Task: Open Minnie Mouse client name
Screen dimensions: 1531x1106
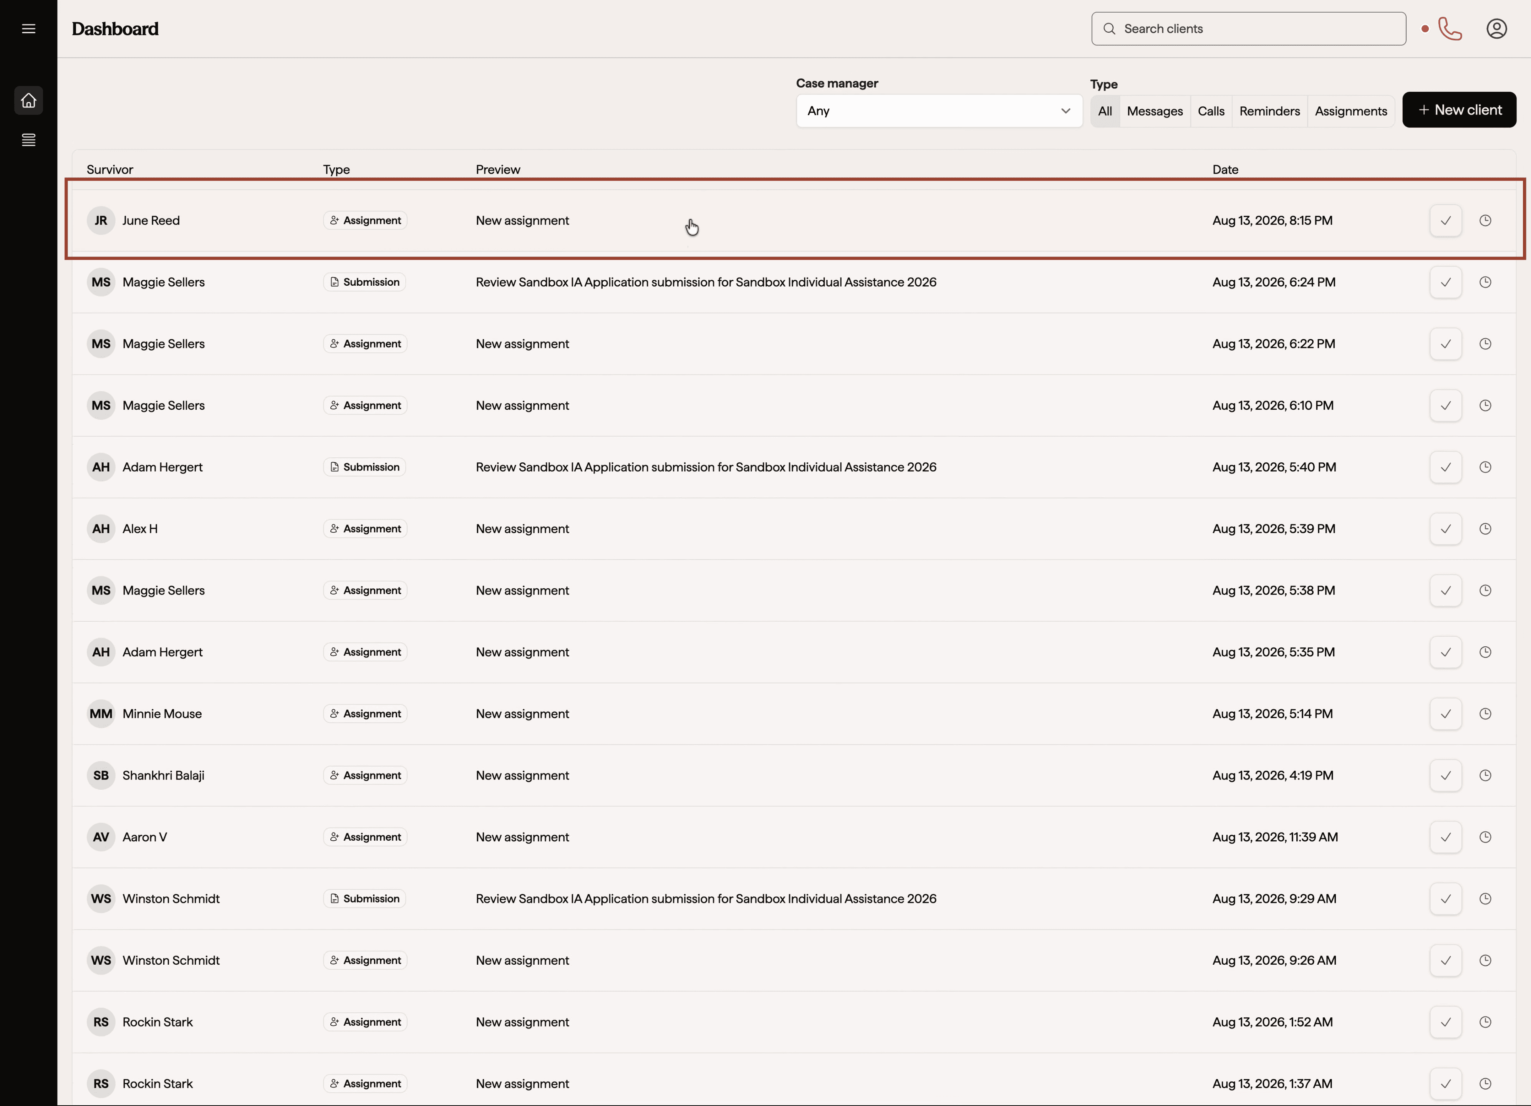Action: (162, 713)
